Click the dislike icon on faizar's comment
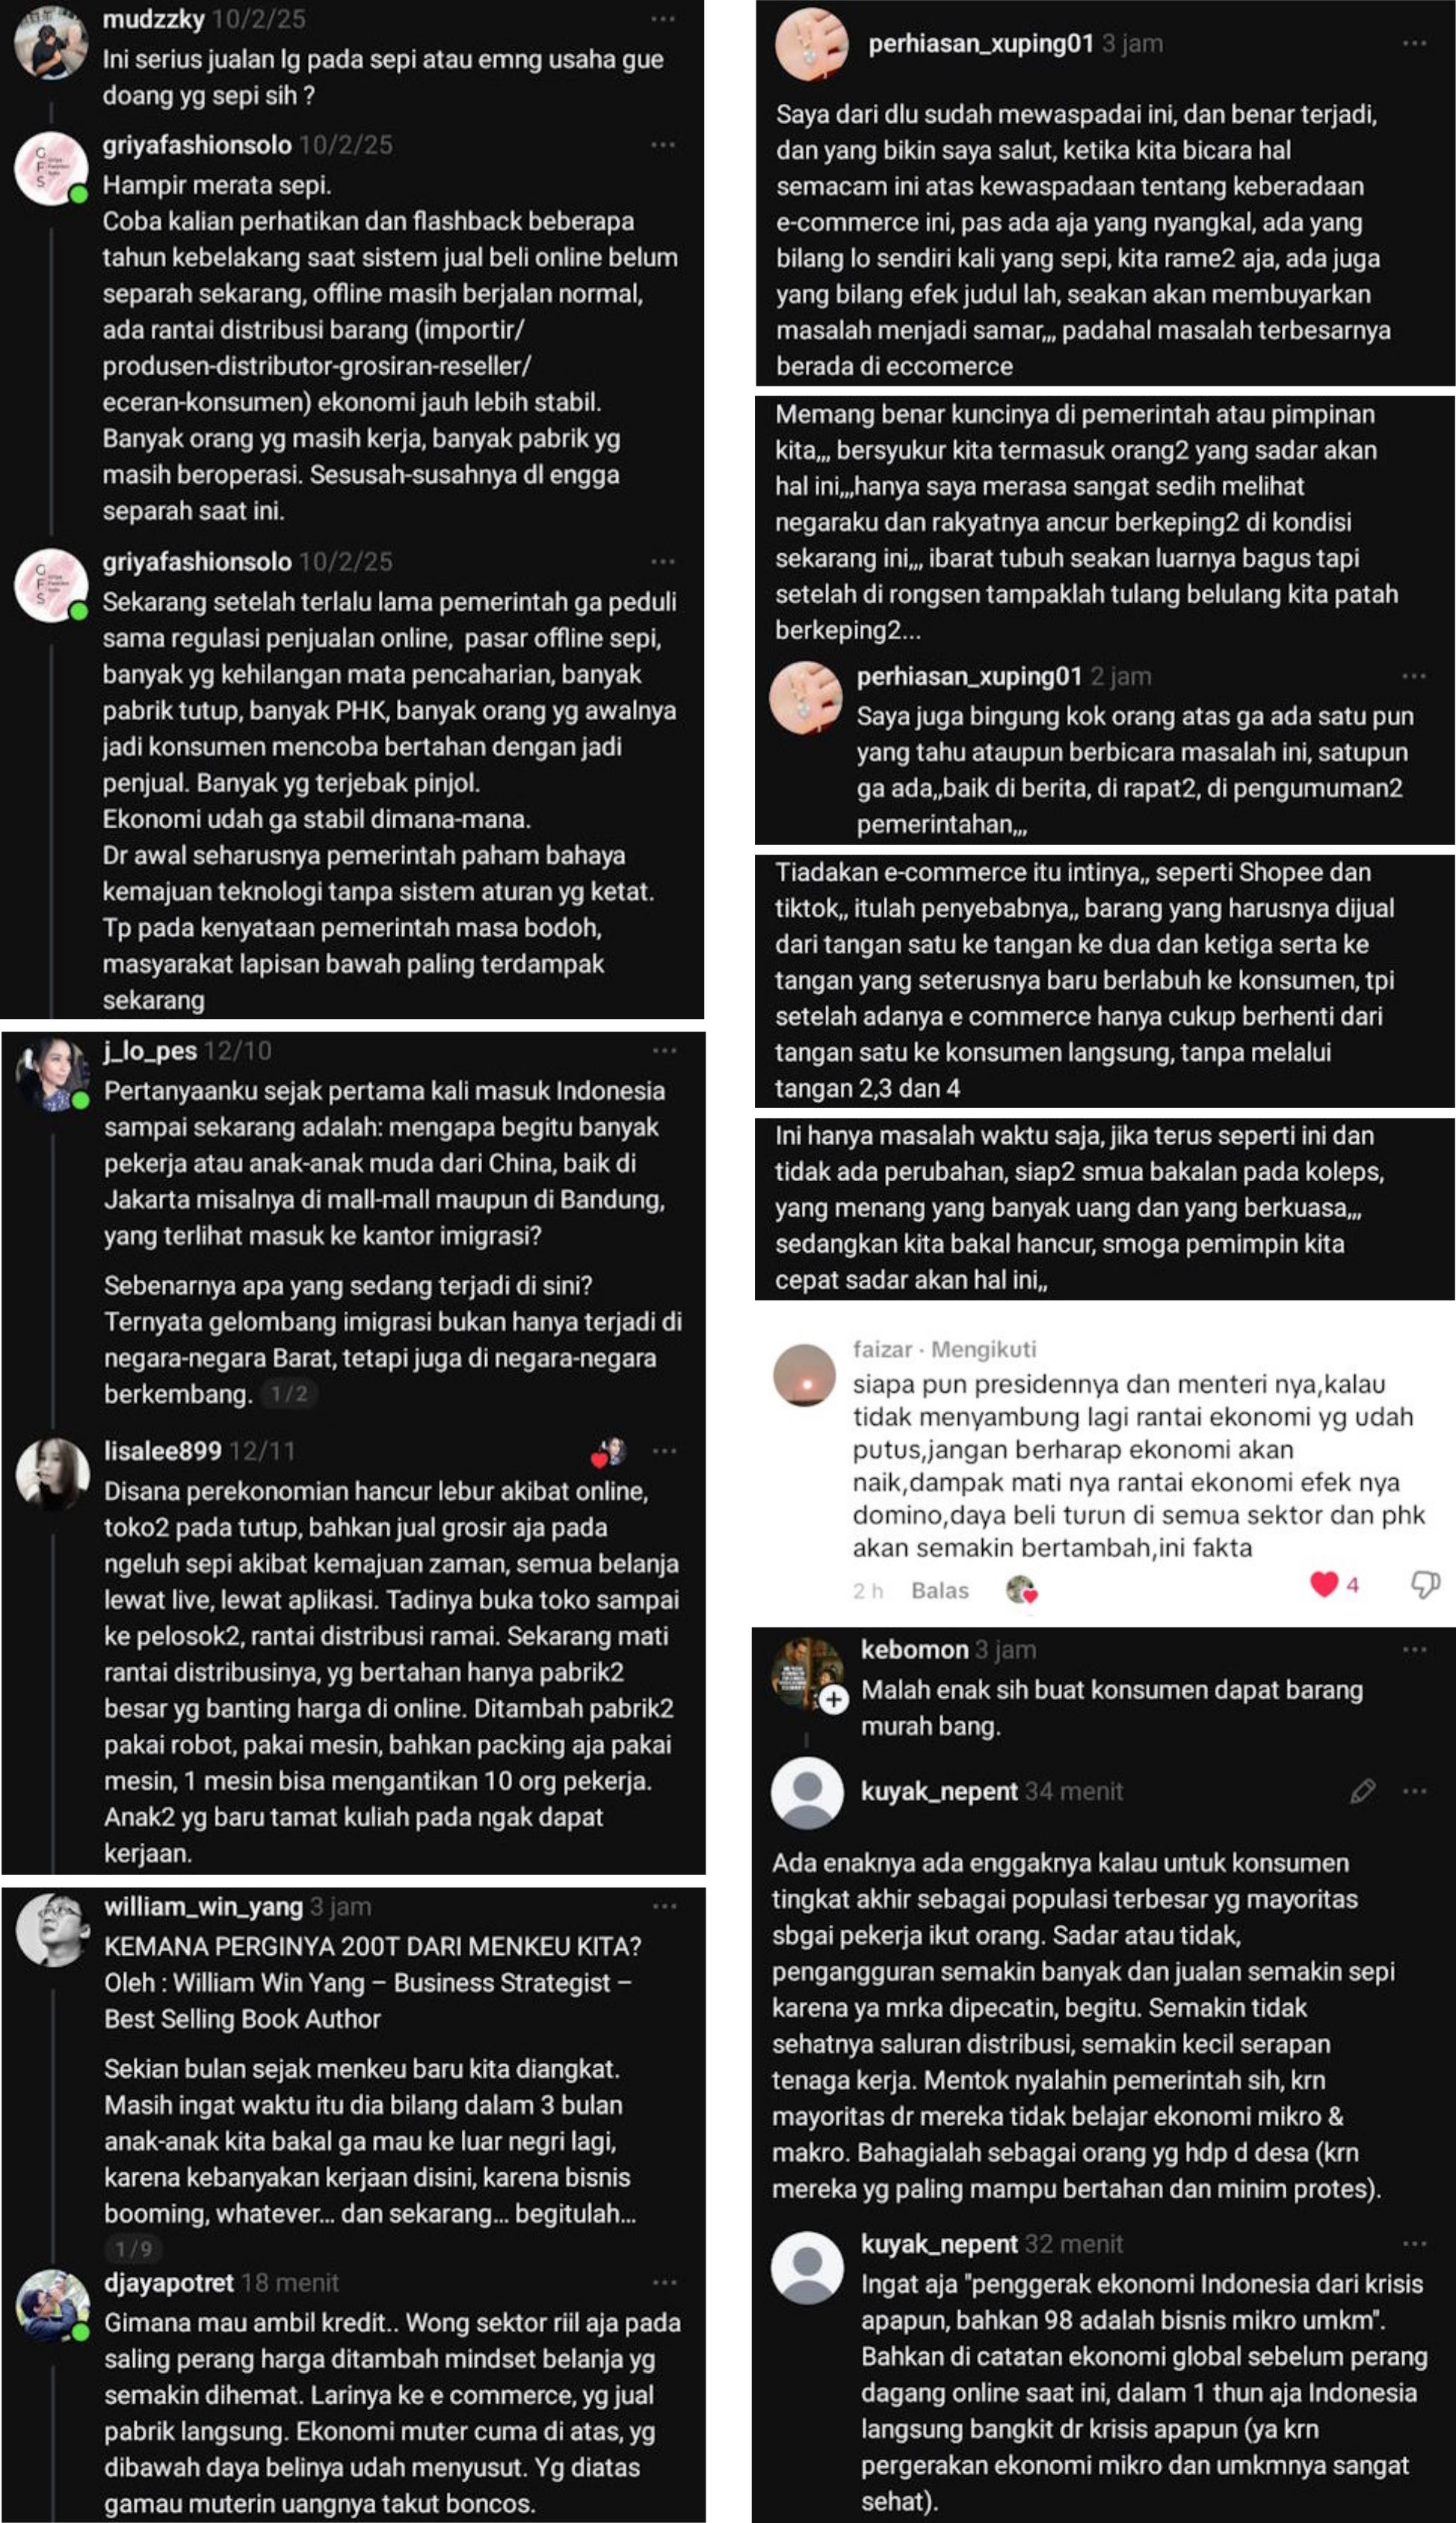Viewport: 1456px width, 2523px height. pos(1424,1584)
